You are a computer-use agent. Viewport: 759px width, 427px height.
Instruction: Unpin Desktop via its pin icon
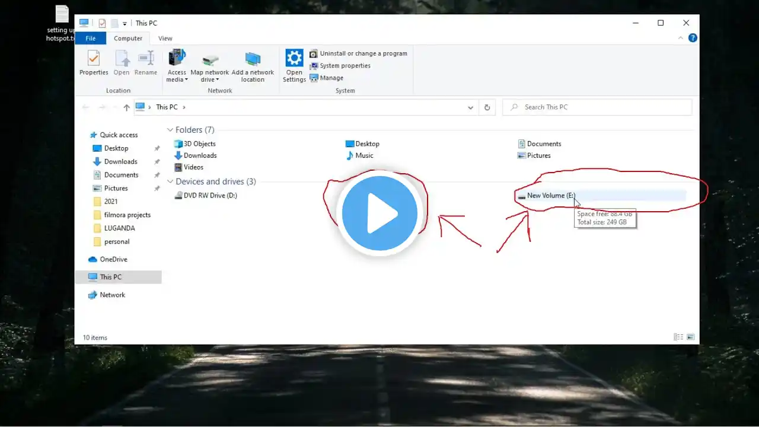157,148
